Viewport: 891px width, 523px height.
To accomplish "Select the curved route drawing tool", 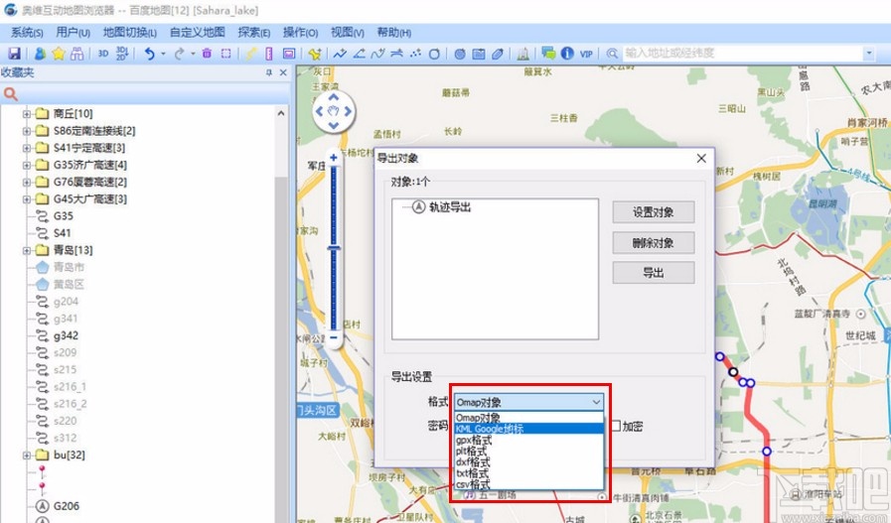I will 377,54.
